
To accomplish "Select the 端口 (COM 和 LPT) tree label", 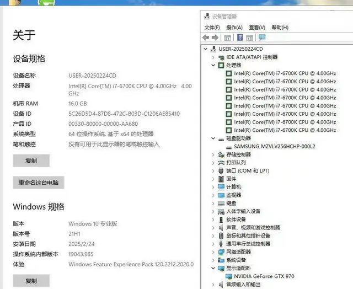I will [x=248, y=171].
